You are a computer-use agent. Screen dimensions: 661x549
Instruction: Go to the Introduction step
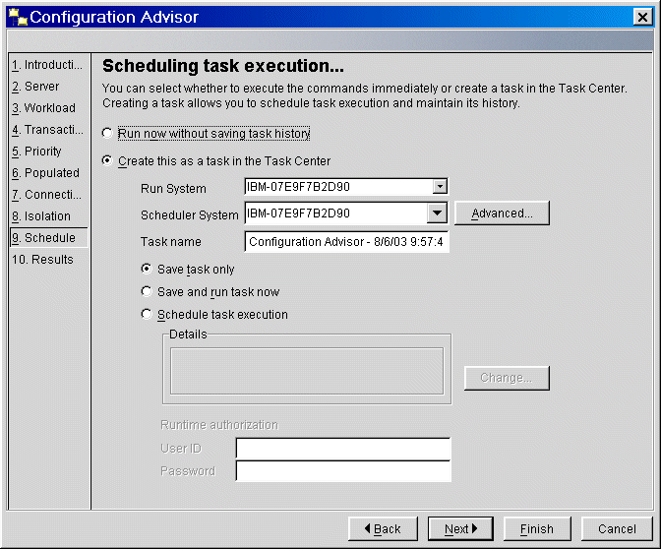click(x=47, y=65)
